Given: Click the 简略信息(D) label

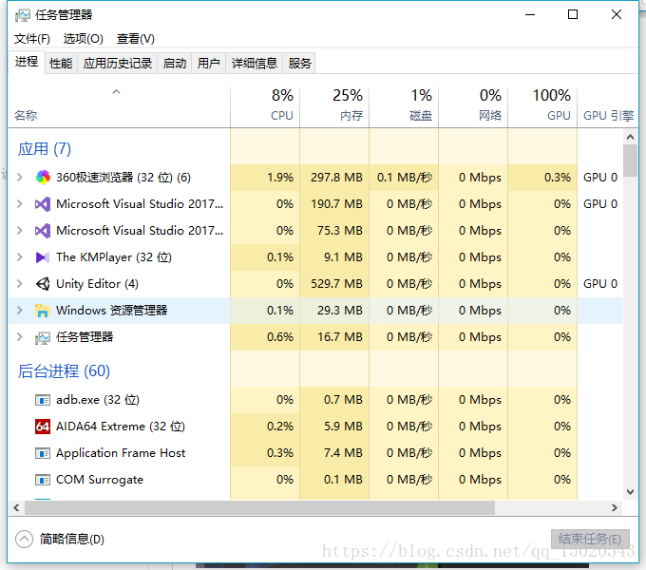Looking at the screenshot, I should click(72, 539).
